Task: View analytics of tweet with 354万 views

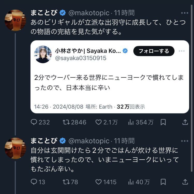Action: point(131,122)
